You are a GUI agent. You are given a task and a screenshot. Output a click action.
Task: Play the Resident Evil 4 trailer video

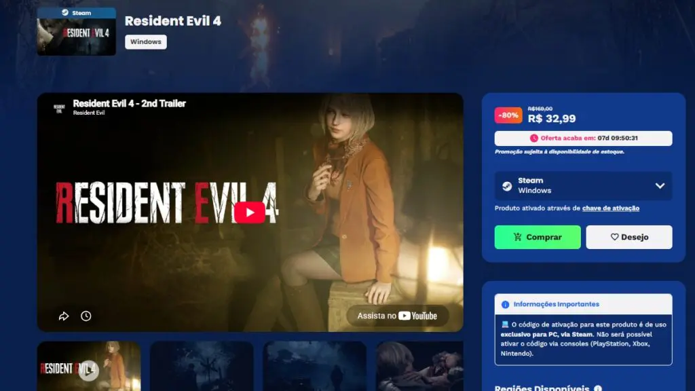(250, 212)
